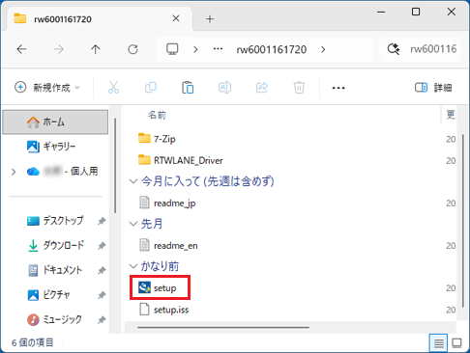
Task: Select ホーム in the navigation pane
Action: [x=55, y=122]
